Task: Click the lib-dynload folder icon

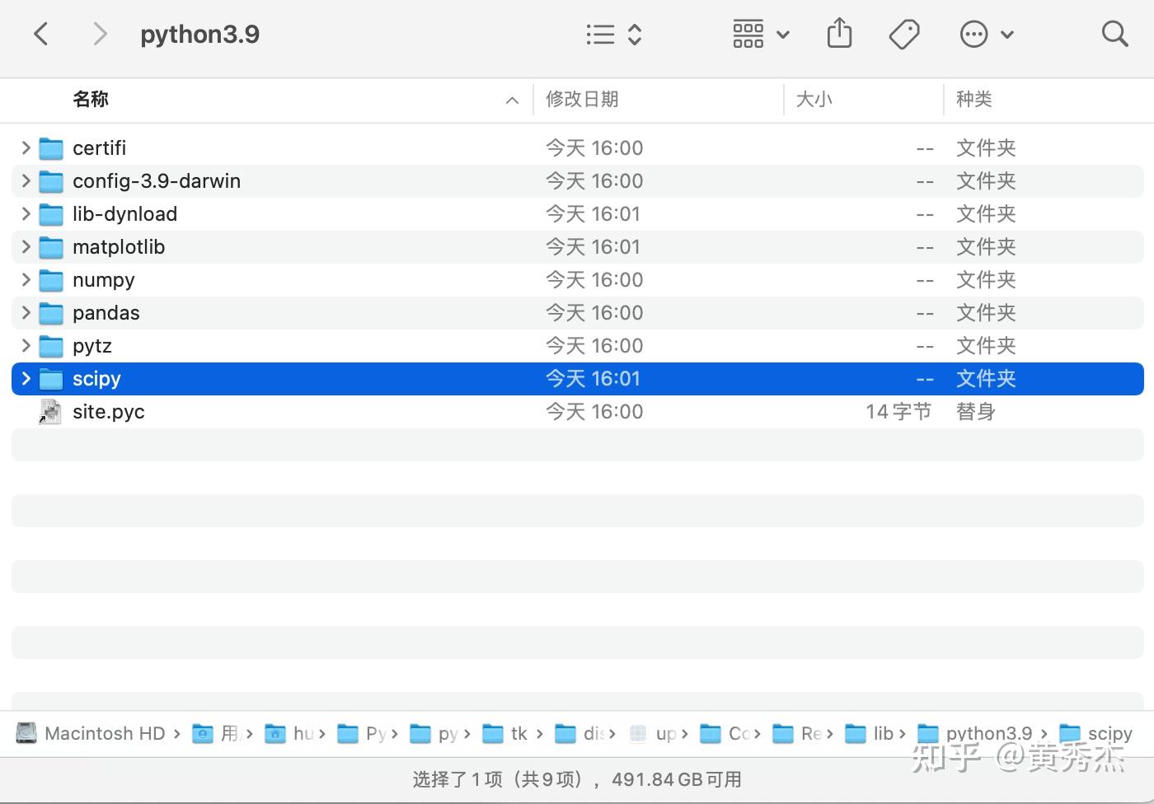Action: 51,214
